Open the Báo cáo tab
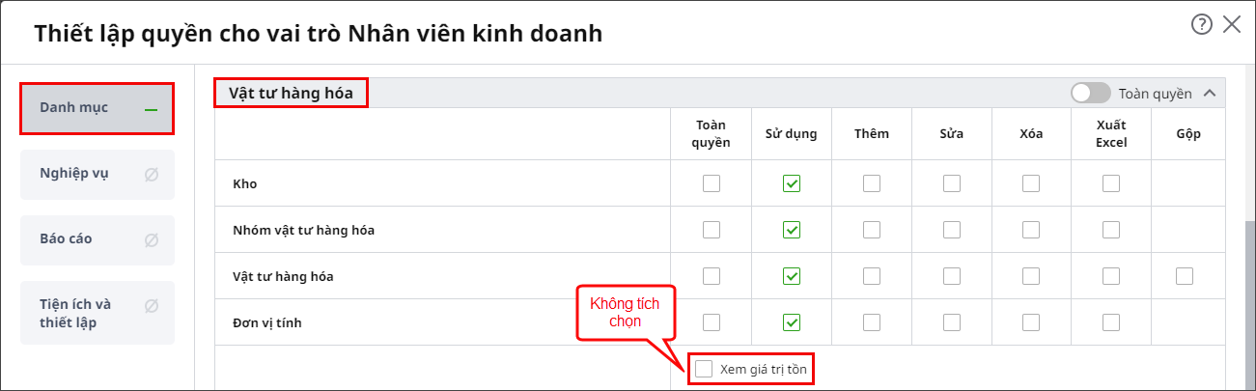 click(x=98, y=240)
